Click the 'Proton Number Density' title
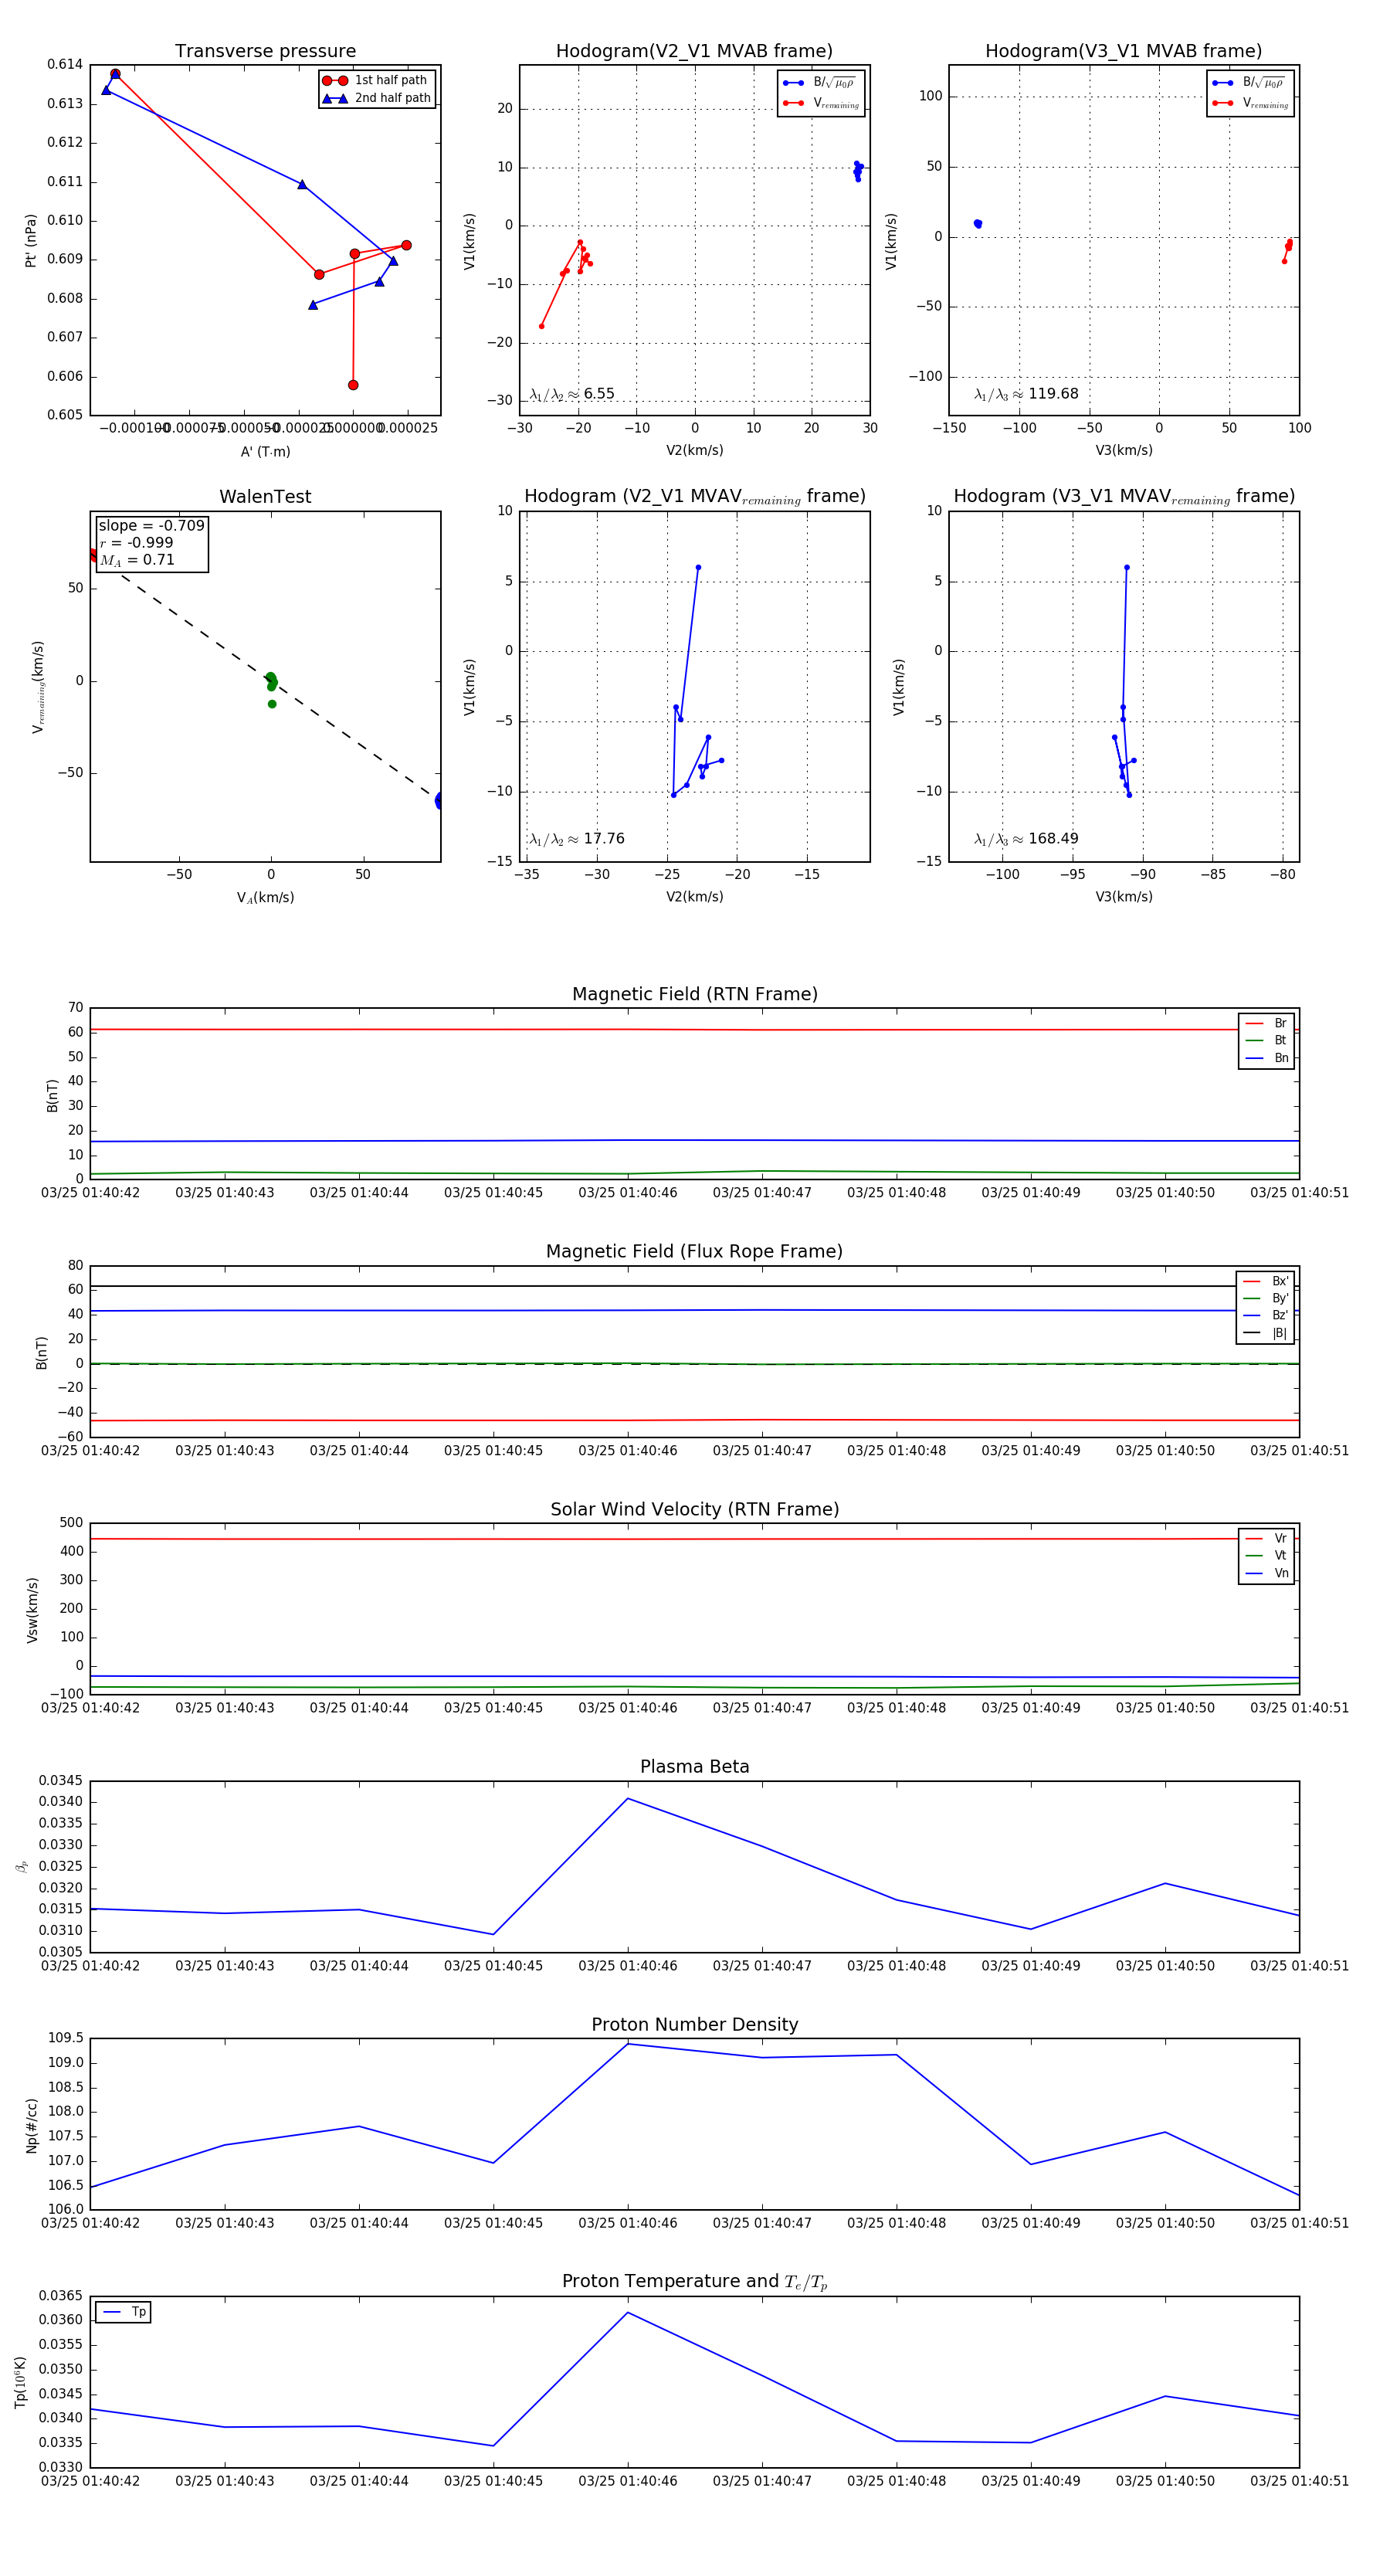 (x=694, y=2024)
